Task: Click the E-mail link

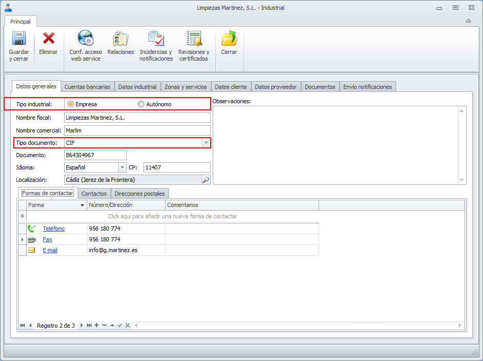Action: pos(50,250)
